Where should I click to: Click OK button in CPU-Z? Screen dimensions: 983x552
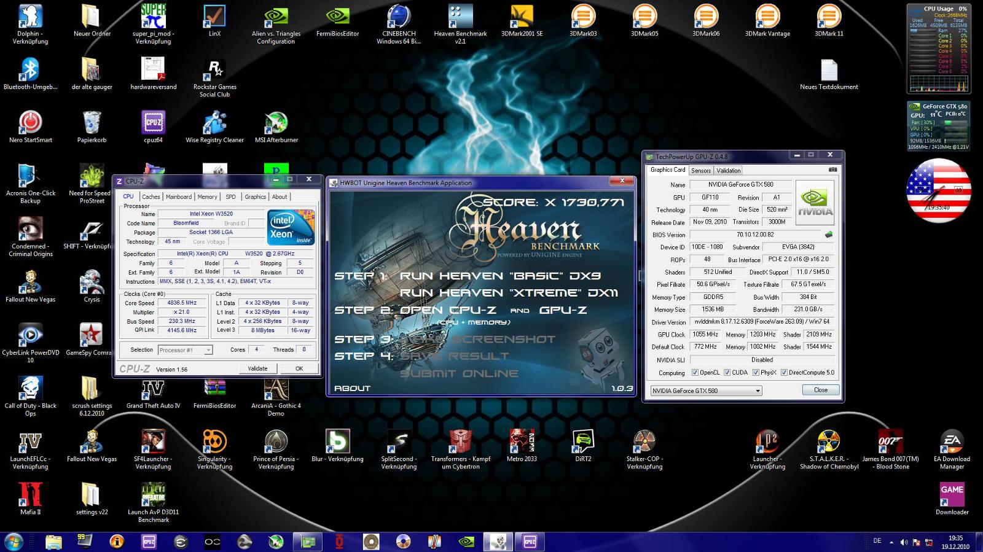coord(299,368)
